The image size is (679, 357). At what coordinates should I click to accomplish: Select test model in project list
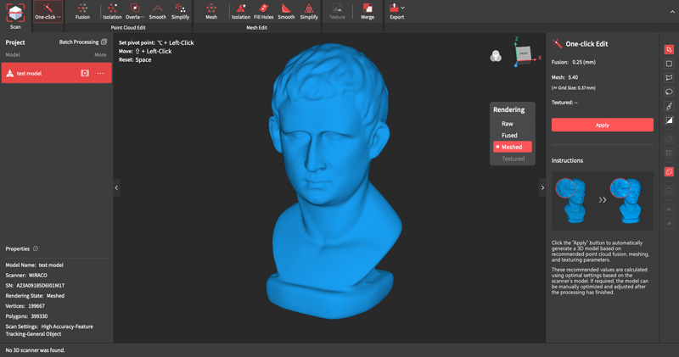point(56,73)
